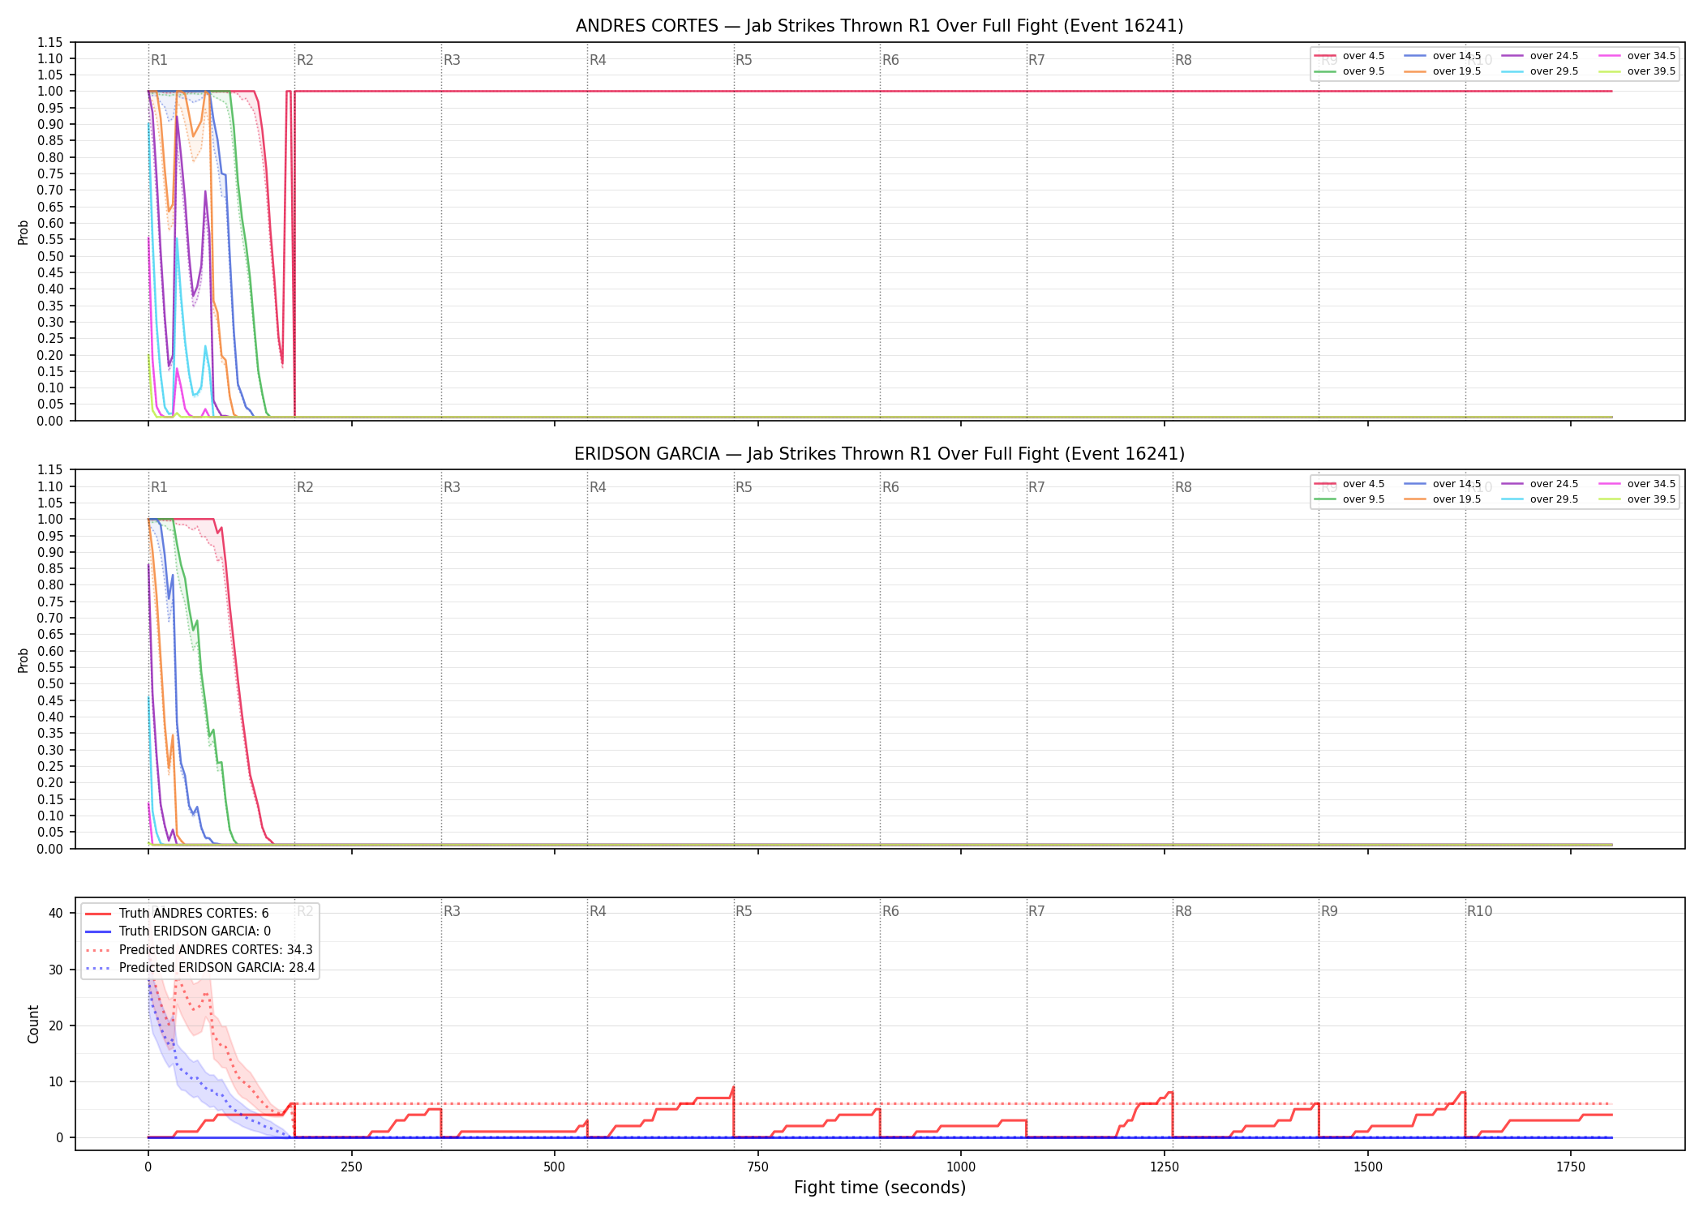The width and height of the screenshot is (1703, 1216).
Task: Click 'Truth ANDRES CORTES: 6' legend entry
Action: (177, 914)
